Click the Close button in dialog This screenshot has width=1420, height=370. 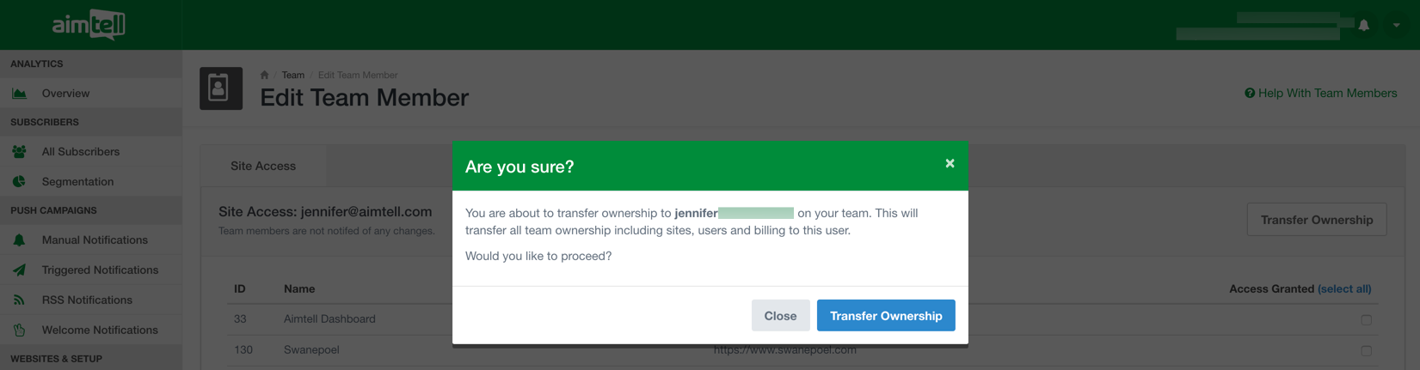pos(780,315)
